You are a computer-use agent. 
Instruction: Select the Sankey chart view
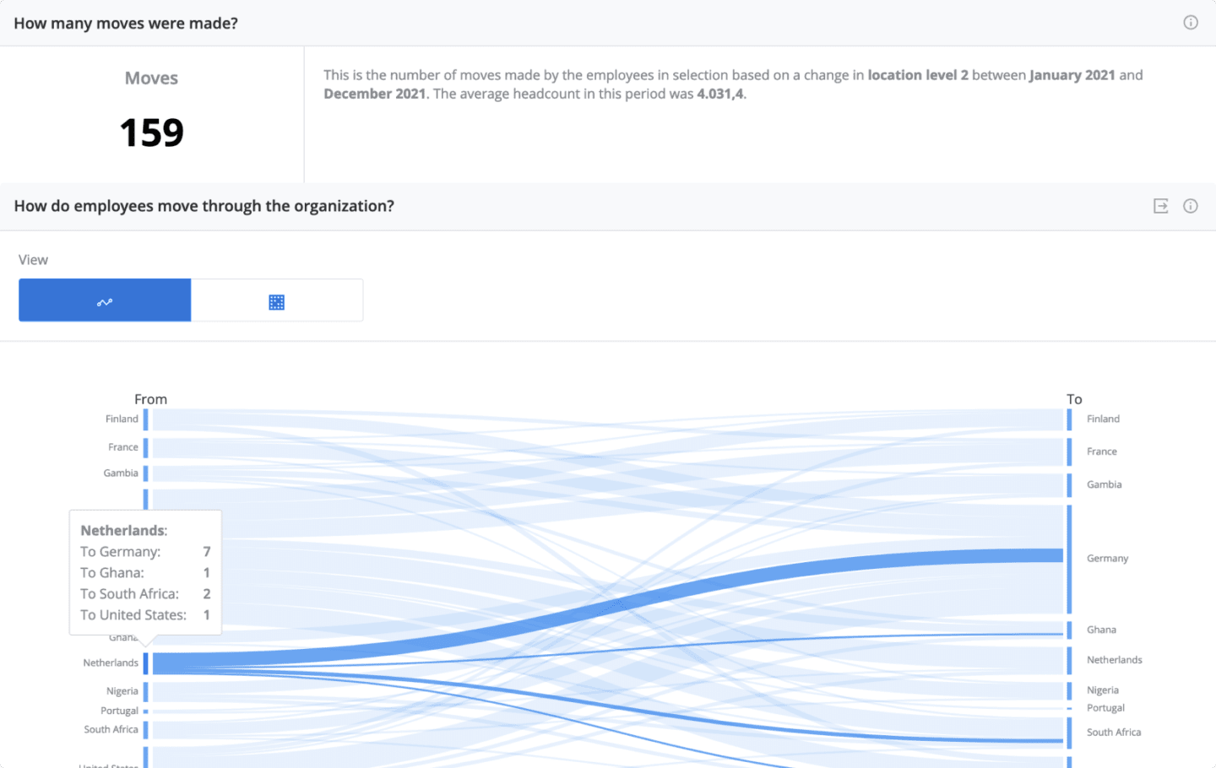(105, 300)
